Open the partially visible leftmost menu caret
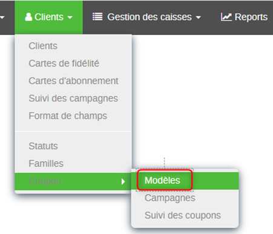This screenshot has height=234, width=273. (2, 18)
